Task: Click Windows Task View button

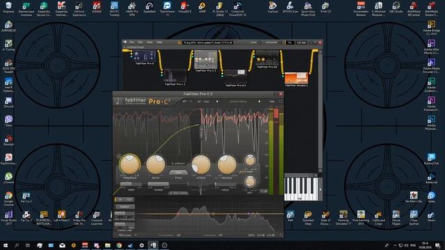Action: click(x=28, y=245)
